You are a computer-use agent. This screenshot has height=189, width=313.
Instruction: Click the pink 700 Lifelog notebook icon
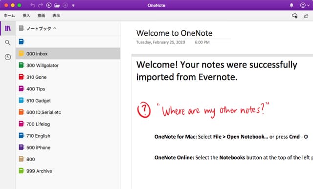(x=22, y=124)
